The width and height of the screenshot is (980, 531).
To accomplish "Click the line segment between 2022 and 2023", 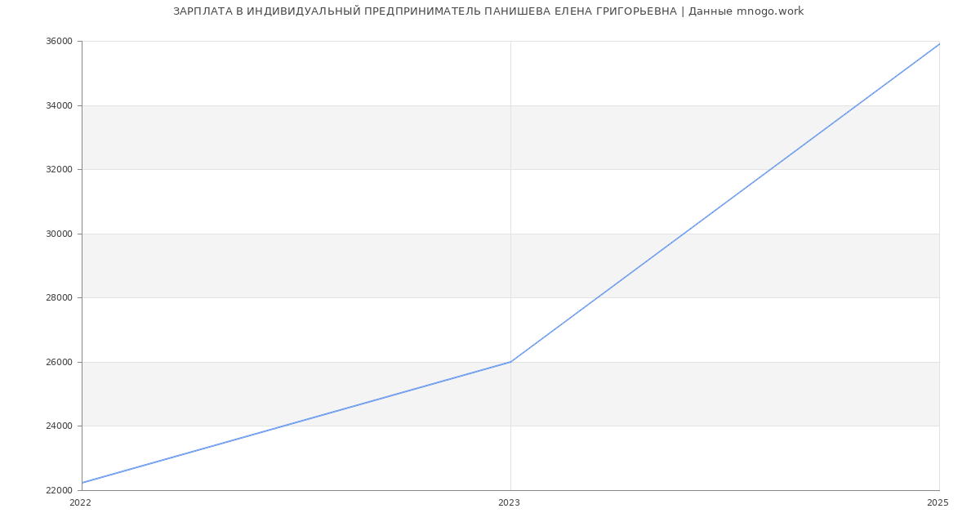I will pos(296,422).
